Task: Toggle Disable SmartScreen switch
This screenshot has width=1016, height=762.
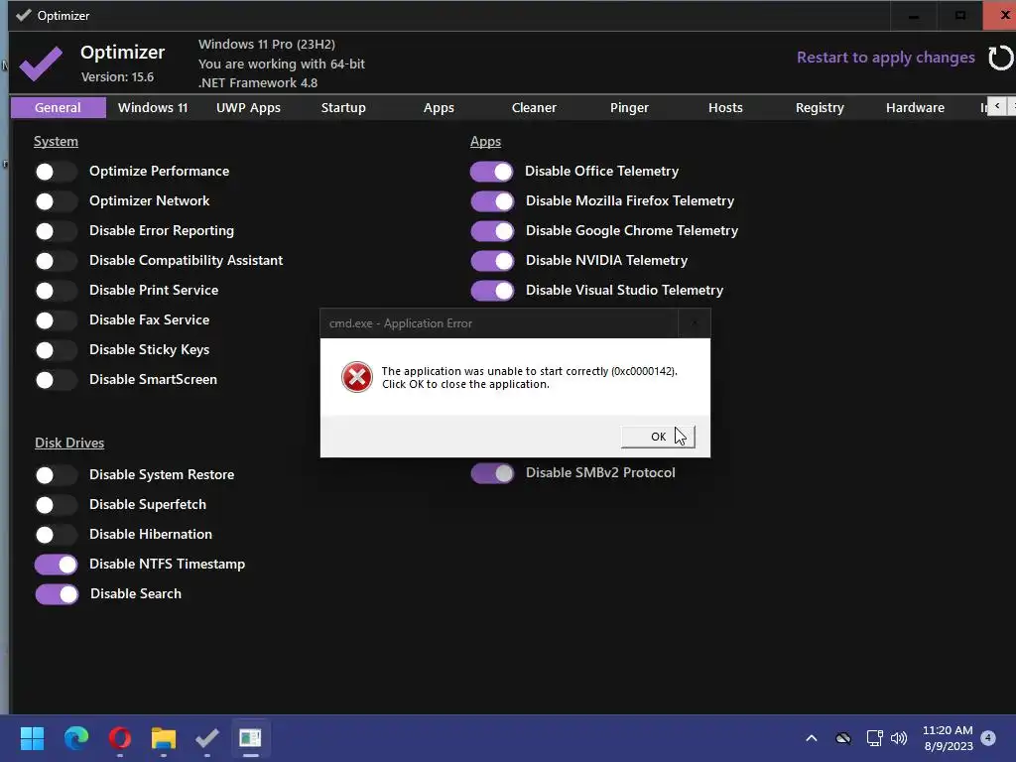Action: (57, 380)
